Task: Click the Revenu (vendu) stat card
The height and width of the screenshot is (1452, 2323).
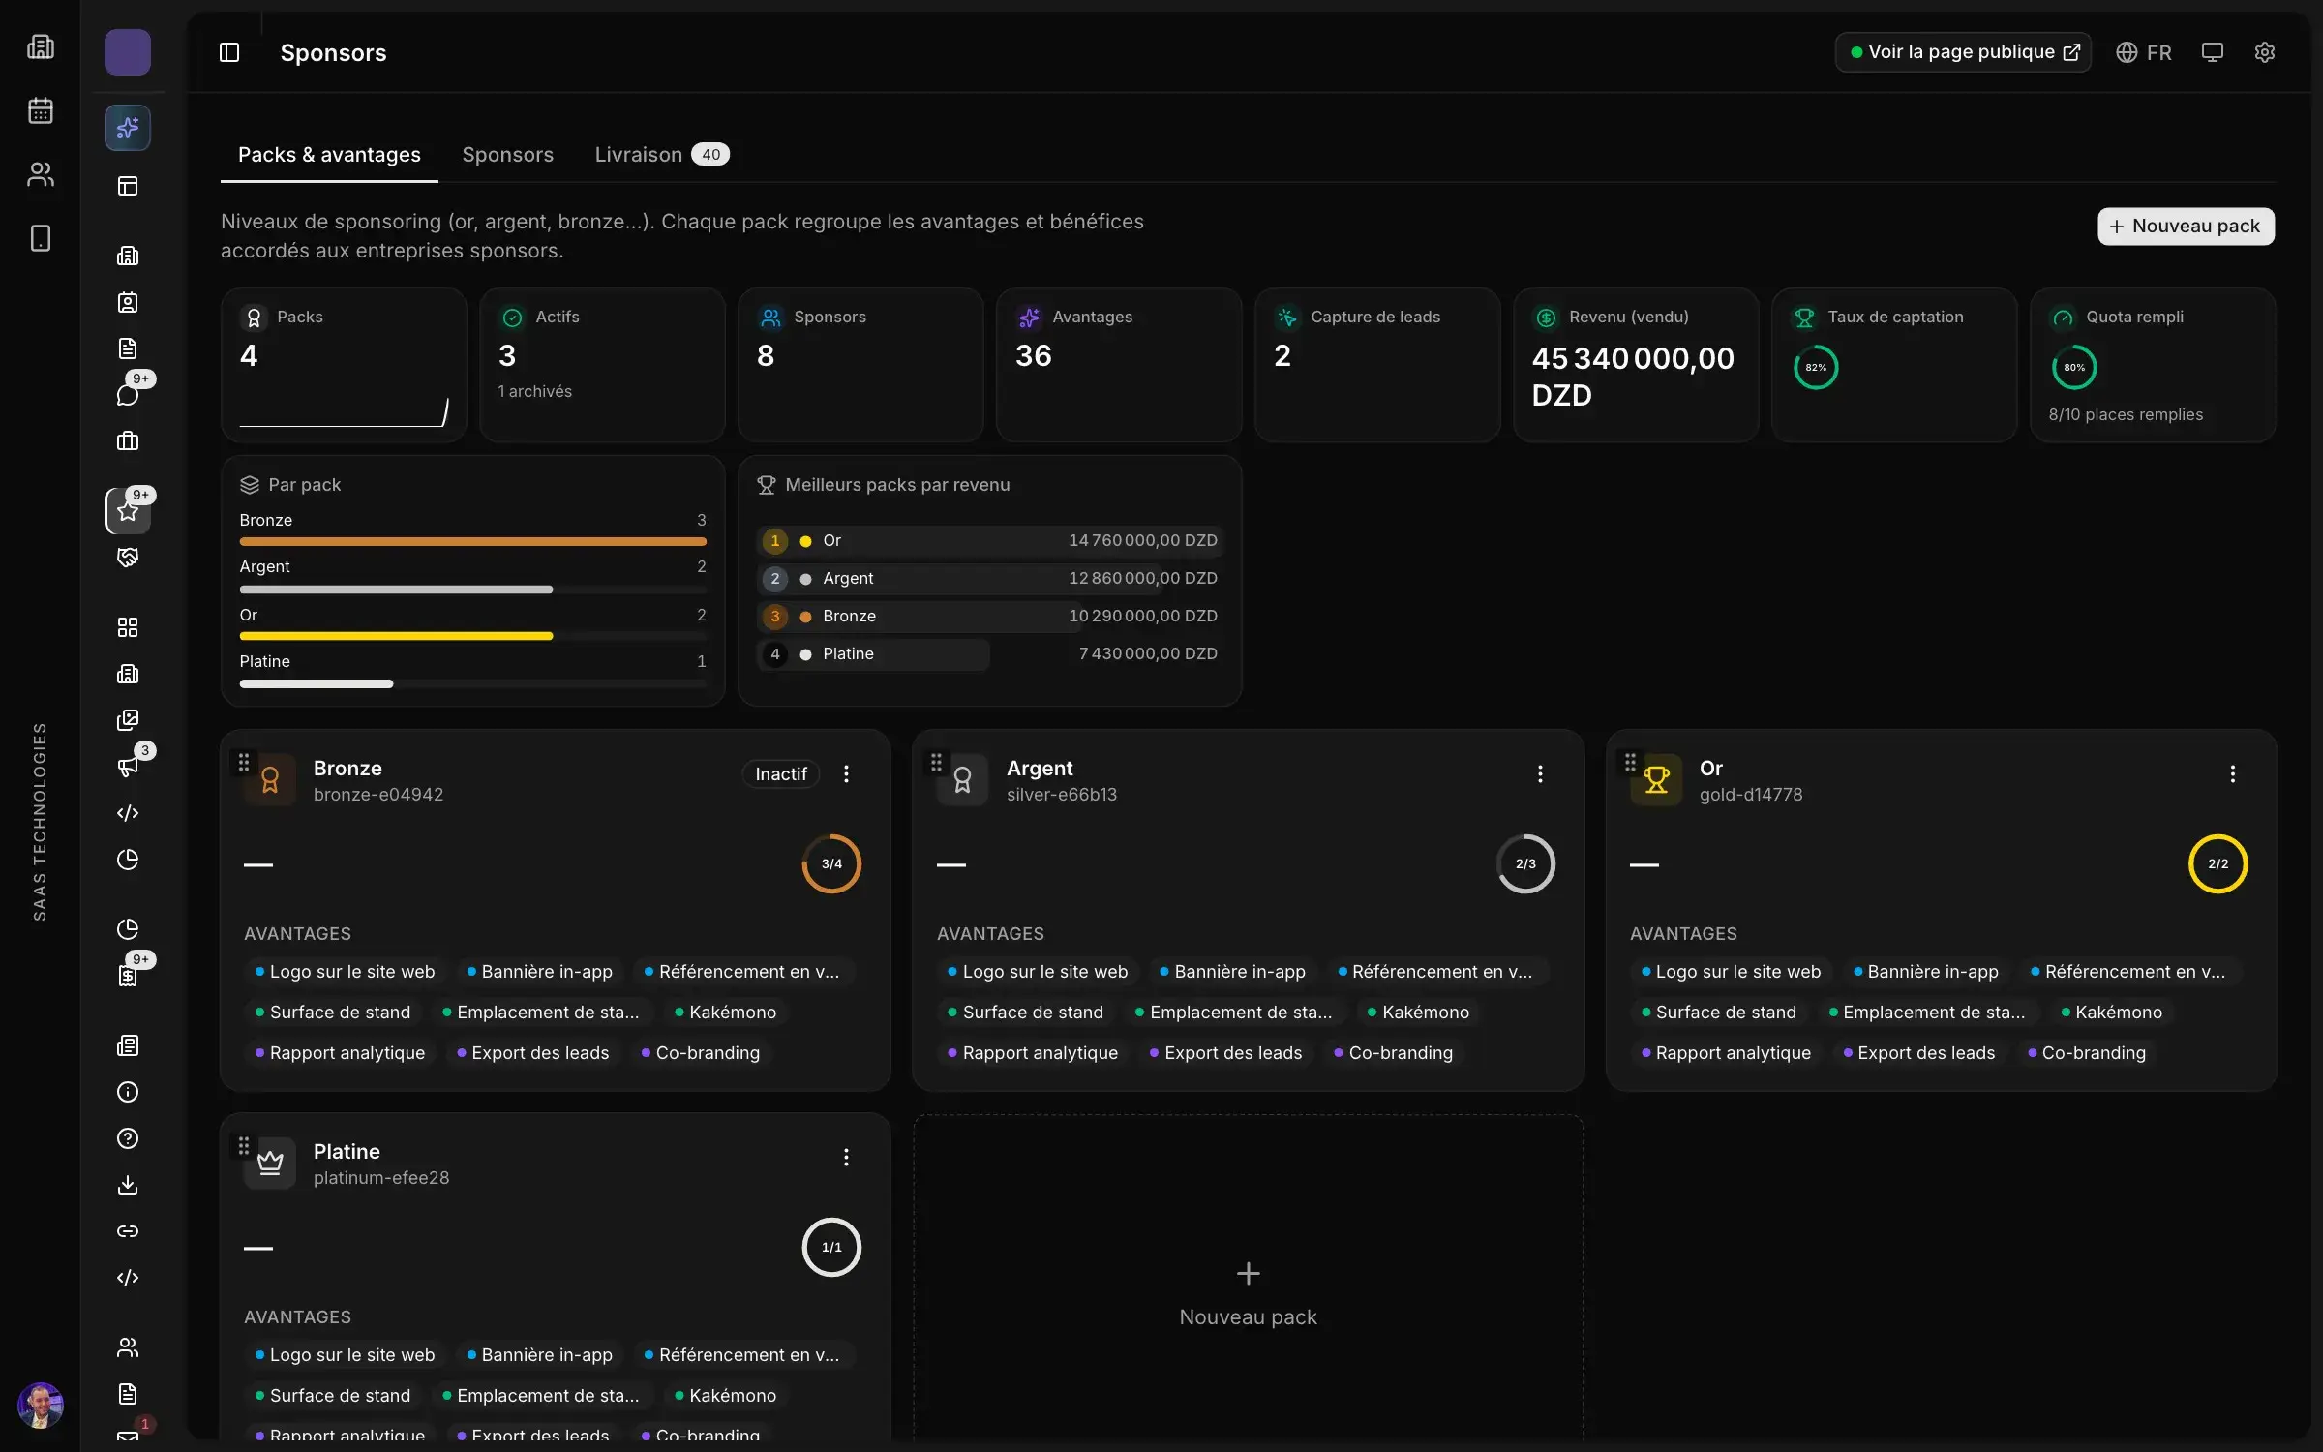Action: click(1635, 365)
